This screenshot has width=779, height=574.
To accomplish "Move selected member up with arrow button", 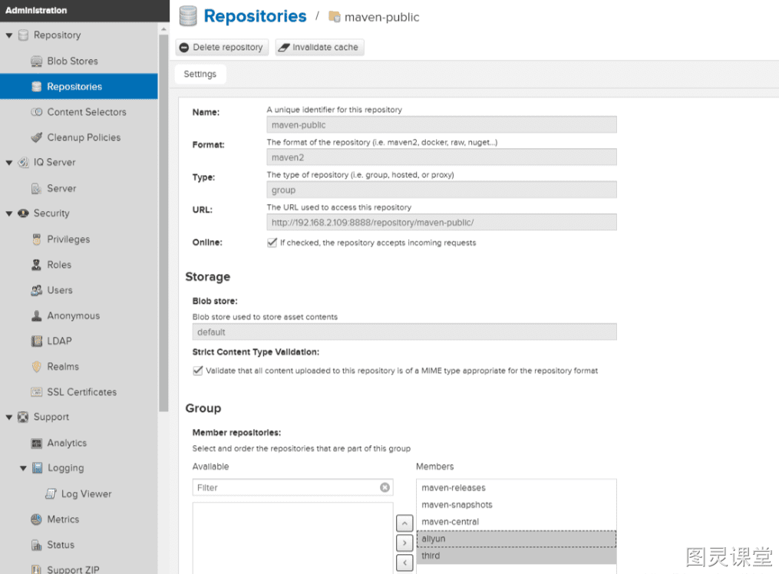I will 404,523.
